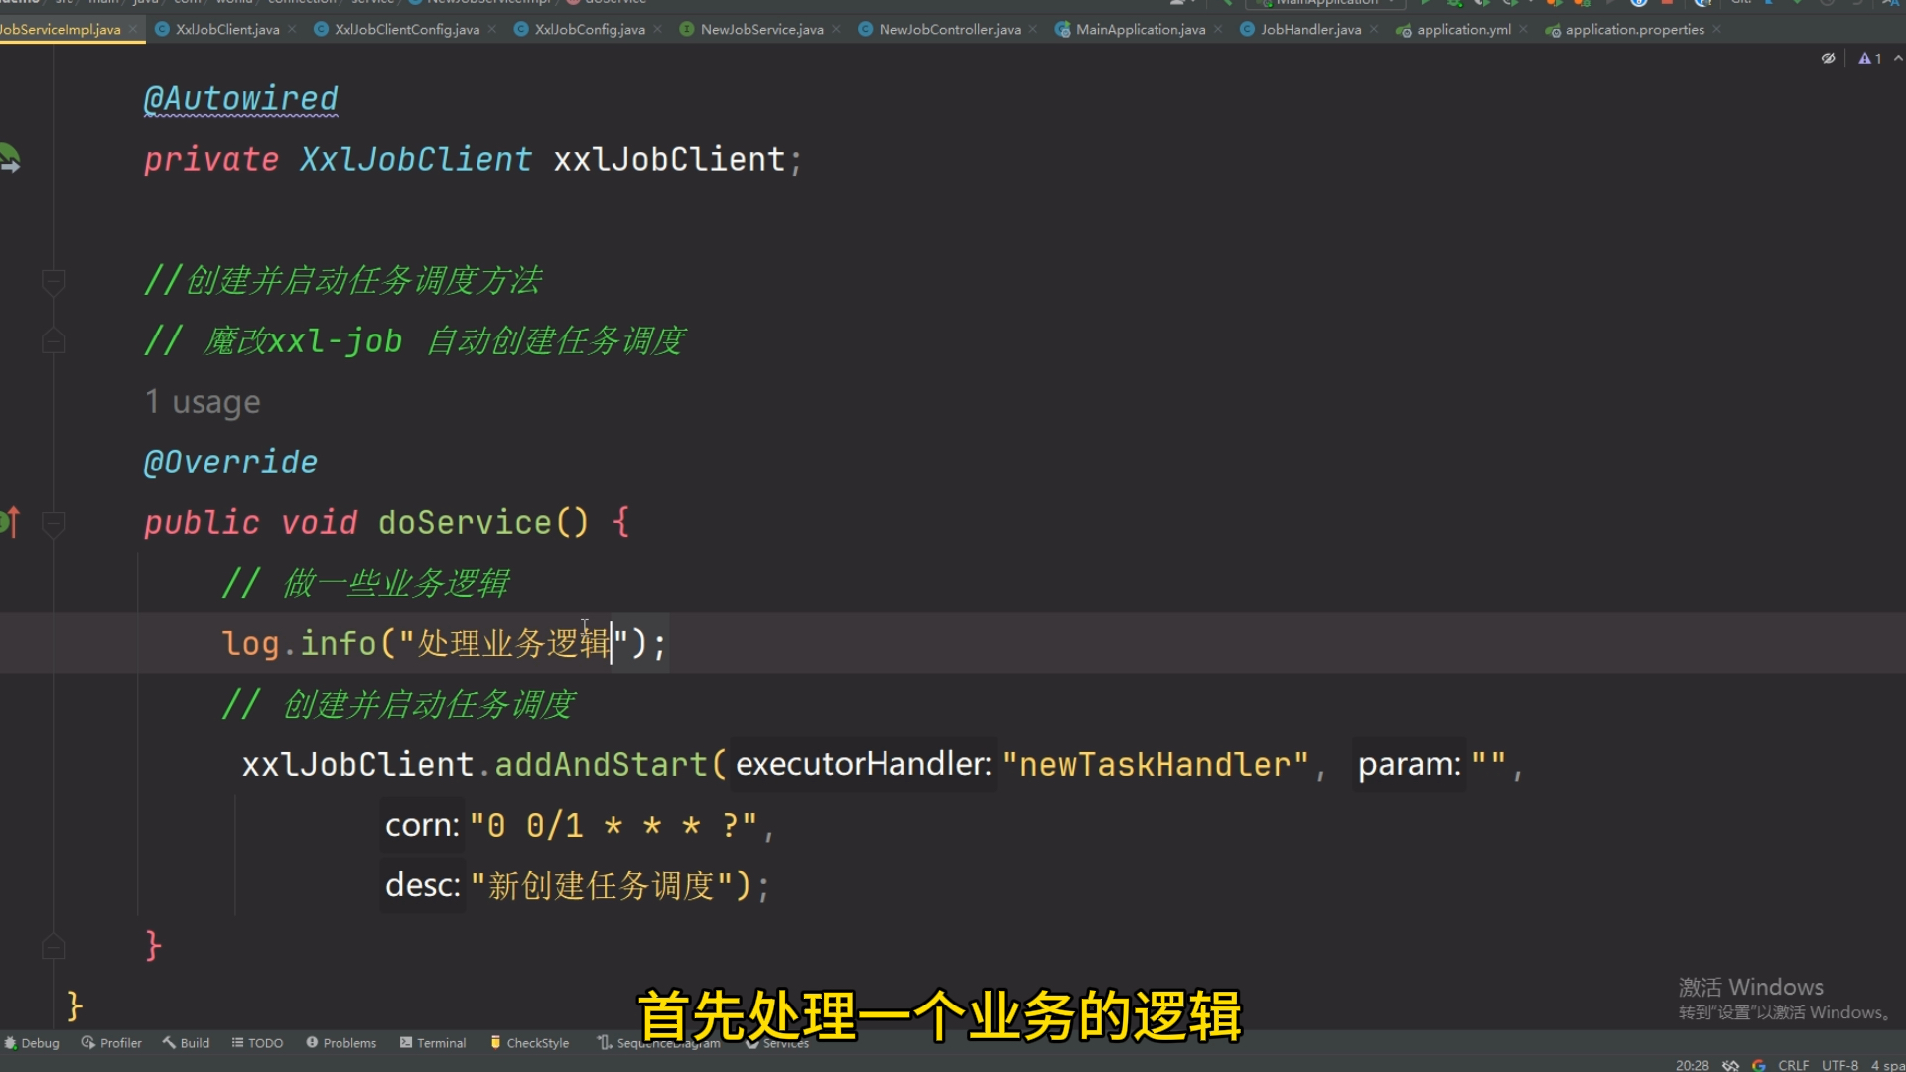Change the CRLF line separator

[1793, 1065]
